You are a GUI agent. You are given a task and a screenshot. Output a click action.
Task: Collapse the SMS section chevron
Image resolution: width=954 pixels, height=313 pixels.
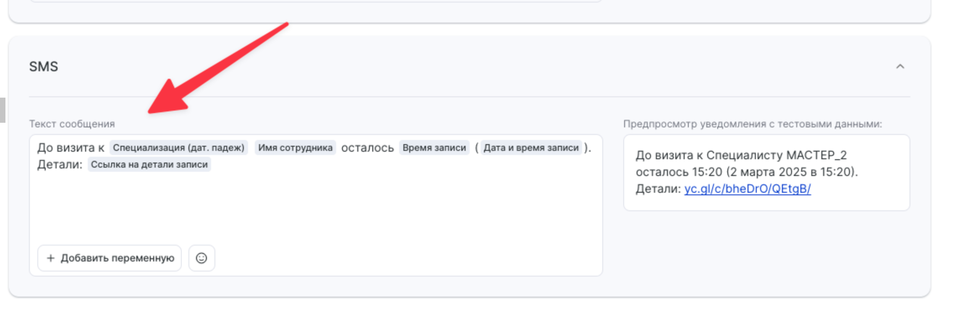900,67
